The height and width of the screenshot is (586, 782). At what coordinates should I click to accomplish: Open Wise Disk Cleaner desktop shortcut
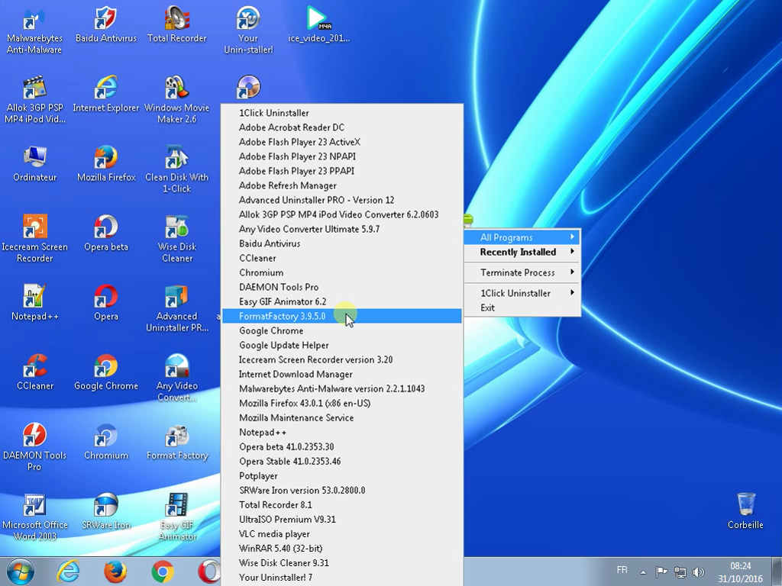pyautogui.click(x=176, y=239)
